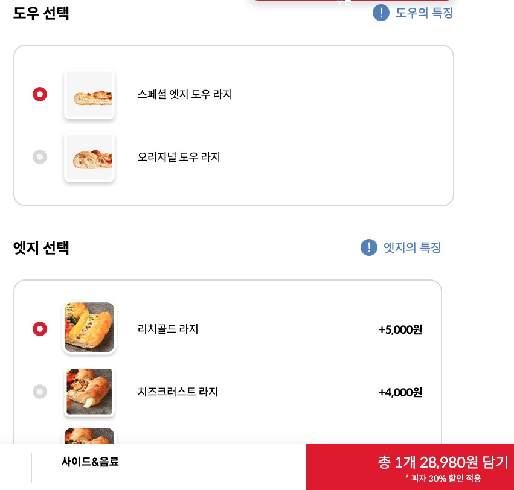Image resolution: width=514 pixels, height=490 pixels.
Task: Click the 스페셜 엣지 도우 라지 image
Action: [x=89, y=94]
